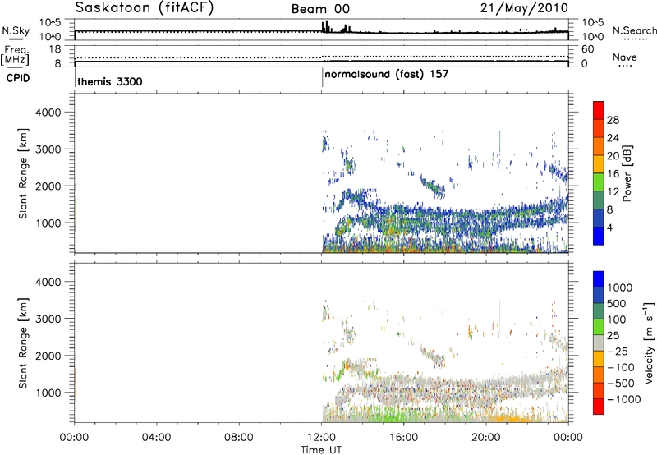
Task: Click the Velocity colorbar tick '1000'
Action: click(x=619, y=287)
